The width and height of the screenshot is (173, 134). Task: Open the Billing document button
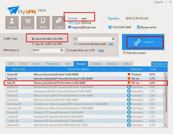[x=43, y=23]
